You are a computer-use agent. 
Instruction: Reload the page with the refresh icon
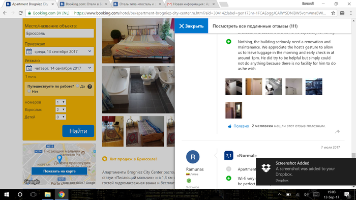tap(20, 13)
